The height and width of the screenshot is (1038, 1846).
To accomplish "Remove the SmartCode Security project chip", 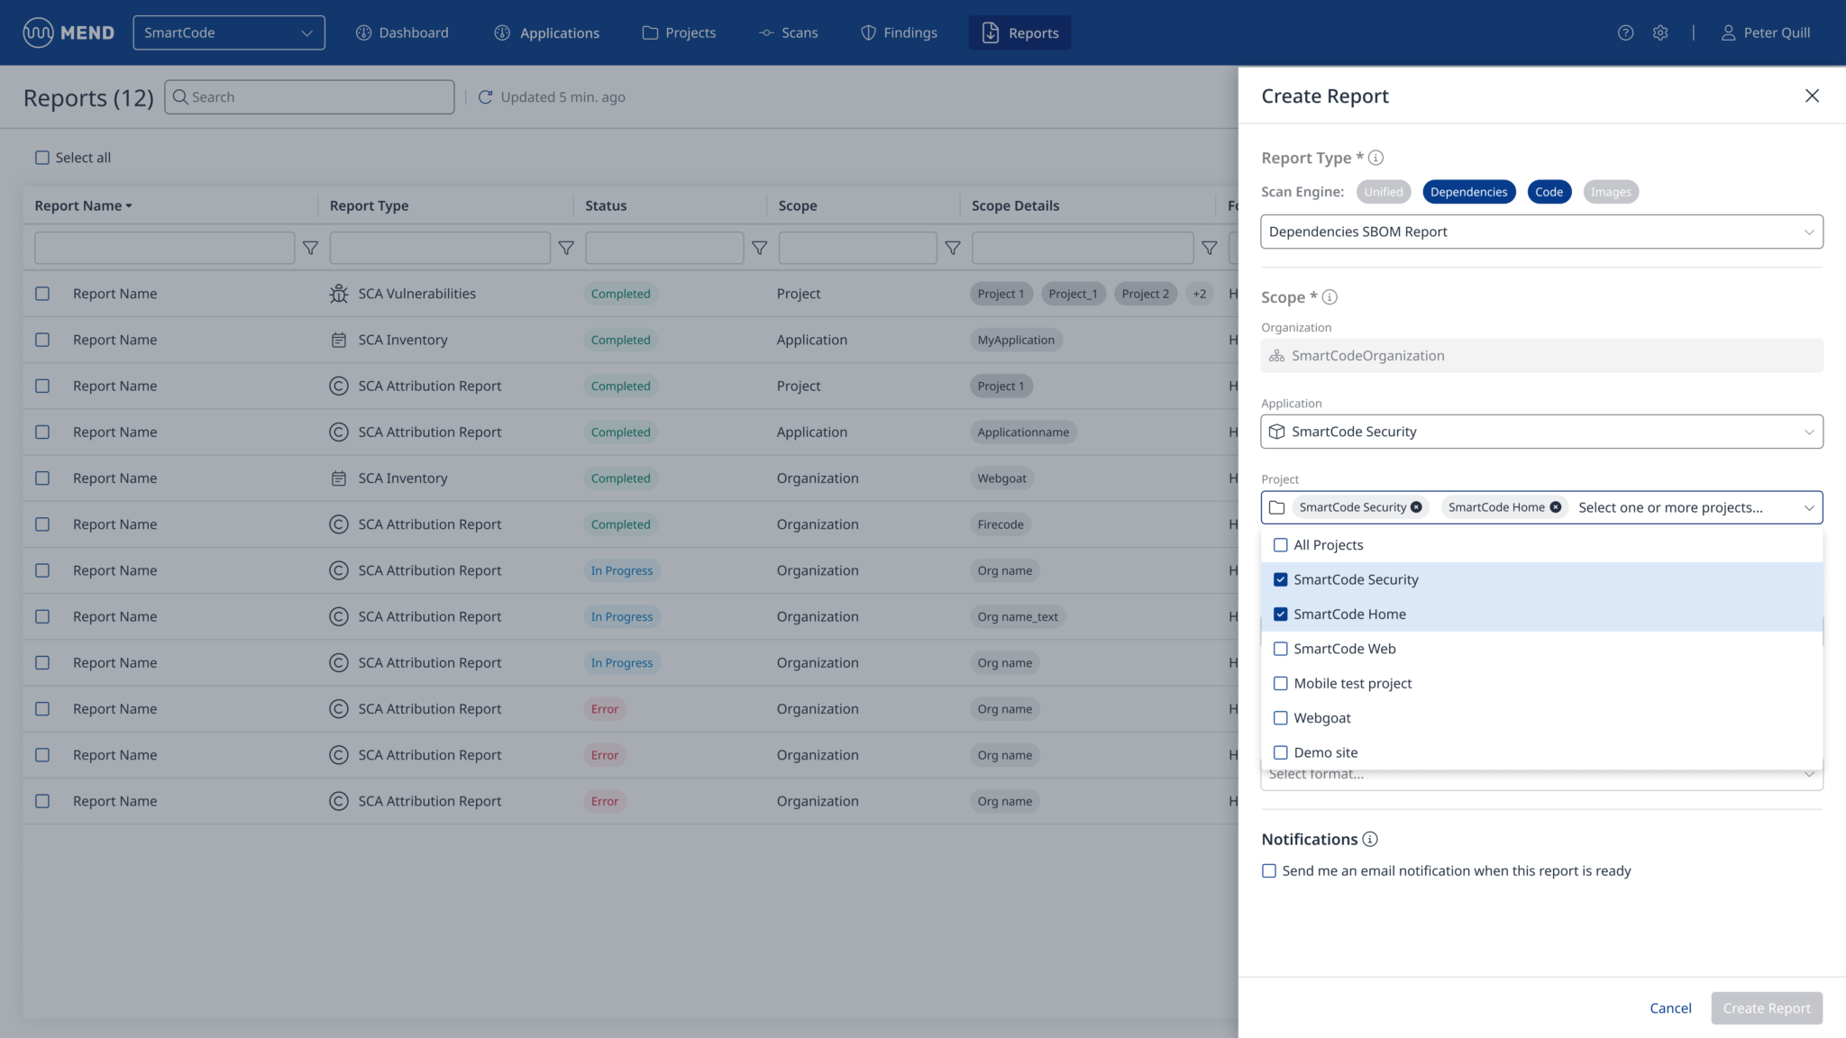I will coord(1416,507).
